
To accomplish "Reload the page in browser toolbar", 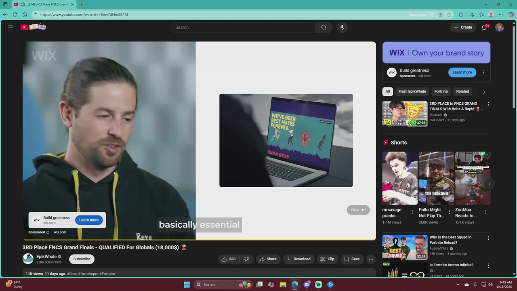I will tap(15, 15).
